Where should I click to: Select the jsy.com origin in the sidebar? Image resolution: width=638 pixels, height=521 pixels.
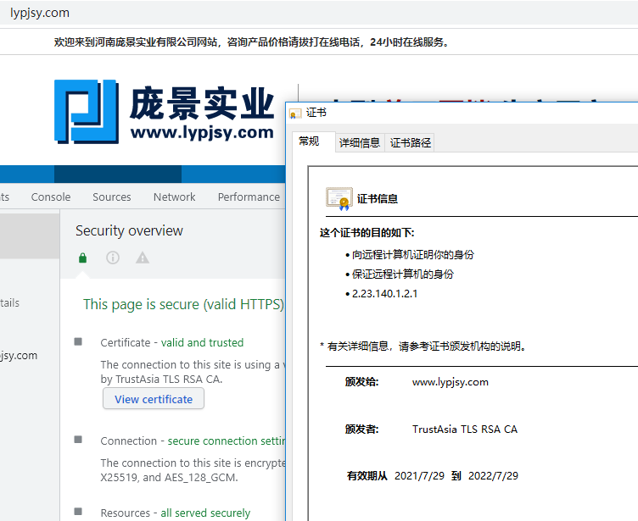click(x=19, y=355)
